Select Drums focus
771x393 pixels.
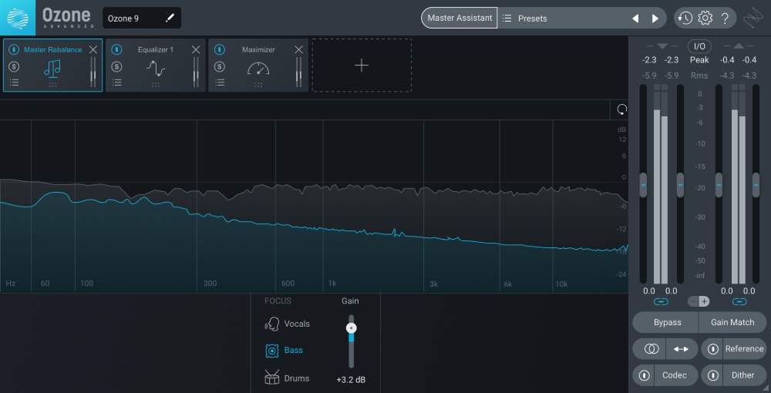pos(288,378)
